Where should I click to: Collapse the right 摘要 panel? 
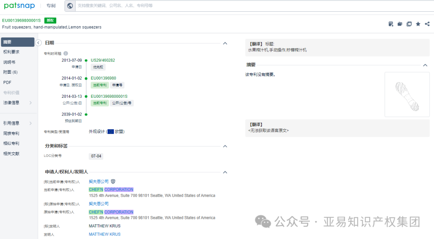coord(425,64)
